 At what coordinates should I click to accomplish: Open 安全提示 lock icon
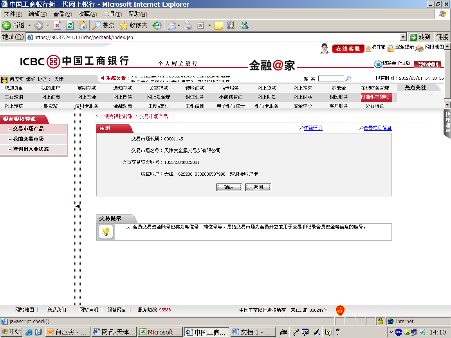pyautogui.click(x=391, y=48)
